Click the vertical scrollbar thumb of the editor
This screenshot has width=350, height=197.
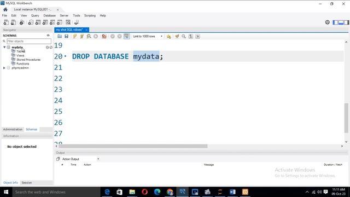(346, 118)
